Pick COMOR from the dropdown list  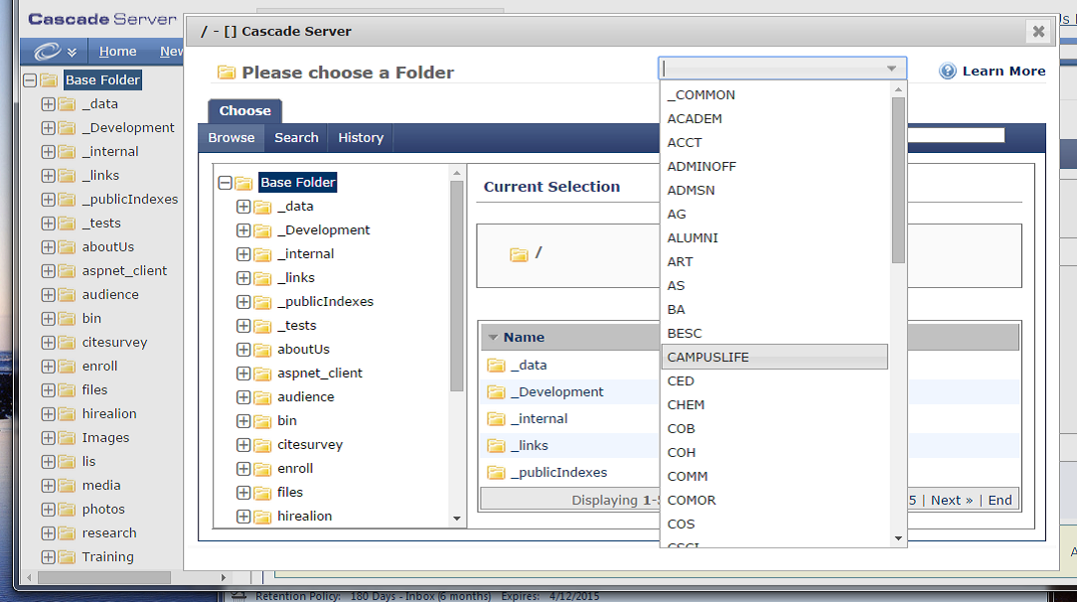click(774, 500)
